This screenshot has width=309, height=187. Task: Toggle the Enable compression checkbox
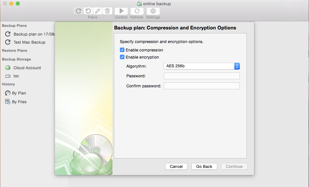[x=122, y=50]
